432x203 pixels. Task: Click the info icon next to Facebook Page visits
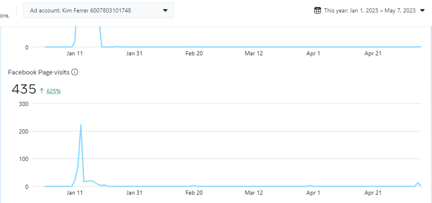pyautogui.click(x=75, y=72)
